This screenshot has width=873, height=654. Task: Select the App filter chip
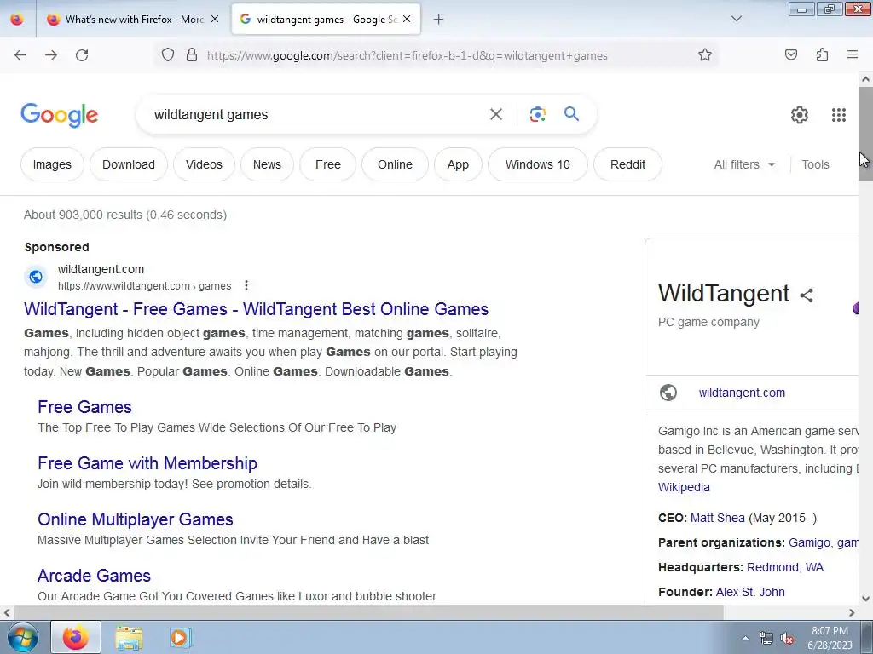(458, 164)
